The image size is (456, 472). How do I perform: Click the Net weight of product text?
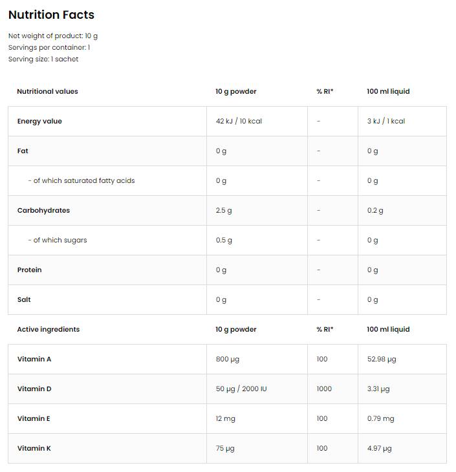(53, 36)
